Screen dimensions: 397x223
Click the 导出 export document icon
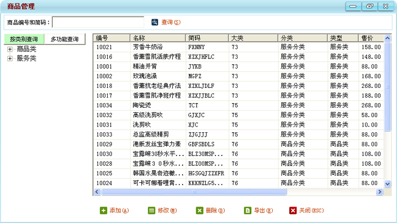click(x=248, y=211)
